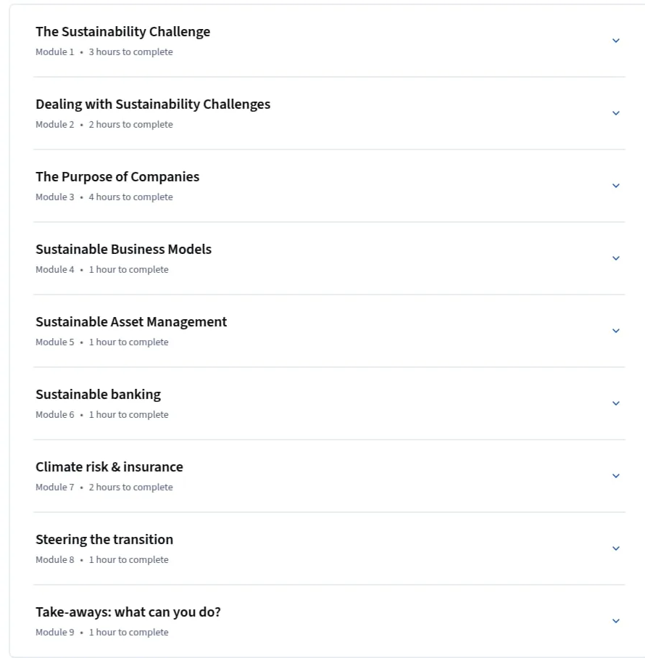Select Steering the transition heading

point(104,540)
